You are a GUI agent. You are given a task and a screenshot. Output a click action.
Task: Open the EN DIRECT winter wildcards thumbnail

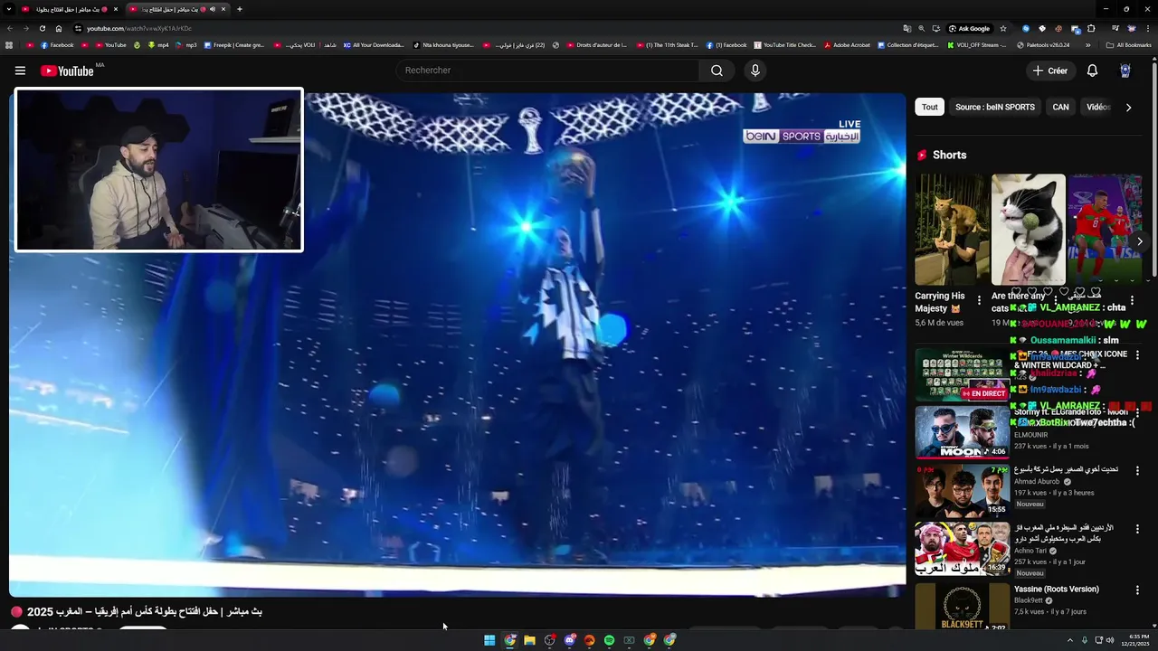962,374
